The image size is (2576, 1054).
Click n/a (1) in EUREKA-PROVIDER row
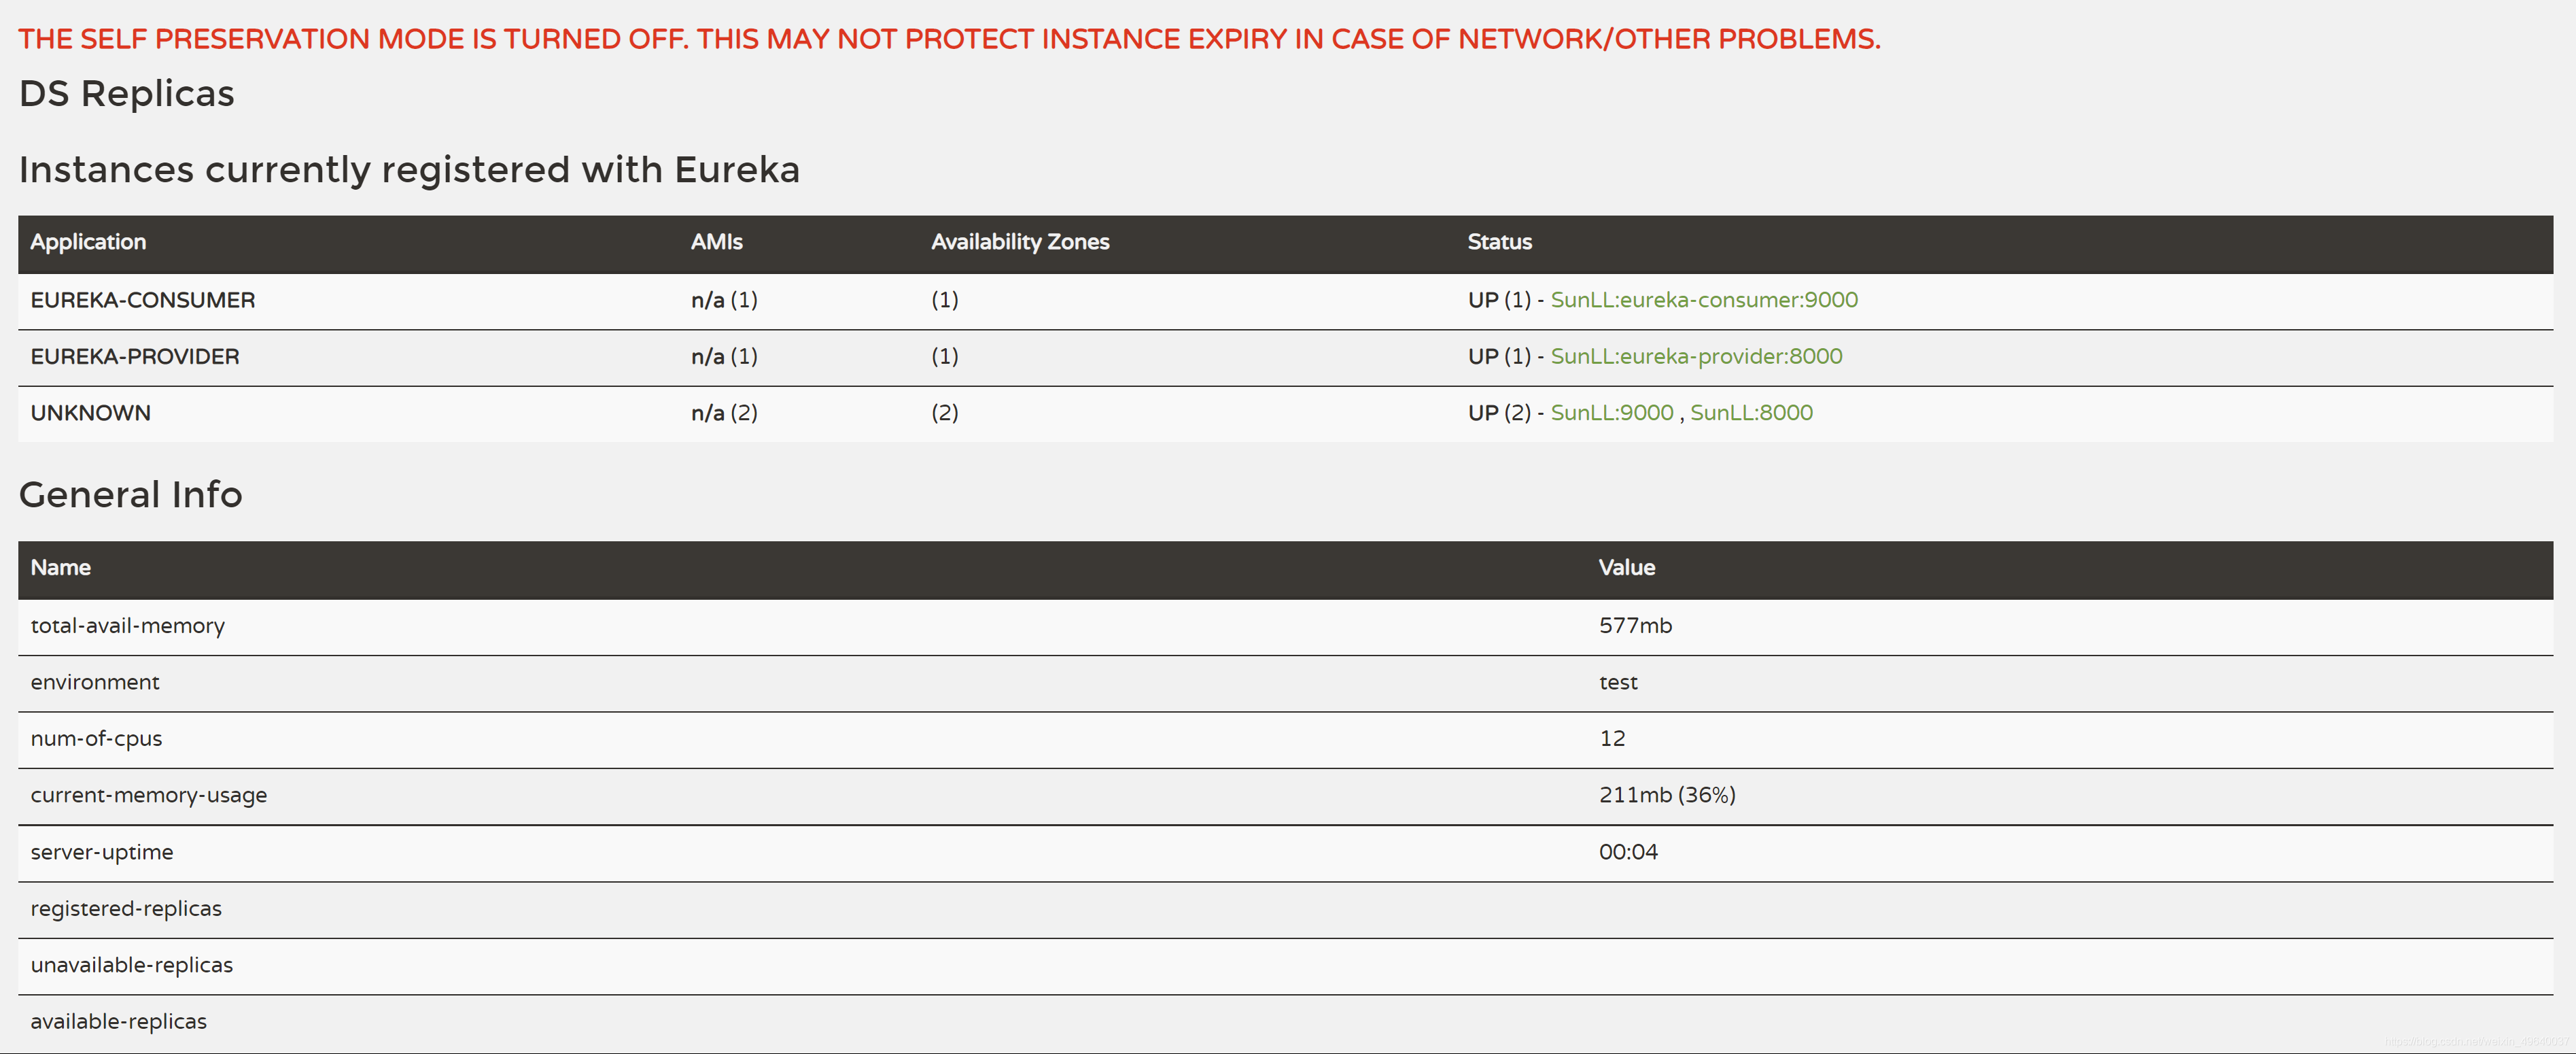tap(724, 357)
